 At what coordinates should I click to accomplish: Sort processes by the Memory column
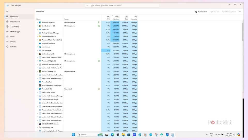(115, 18)
